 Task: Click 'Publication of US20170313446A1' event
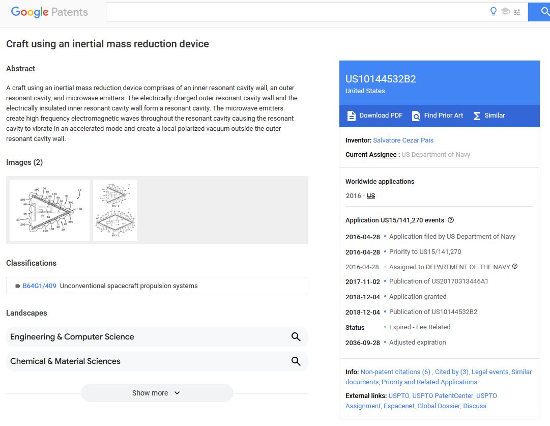click(439, 281)
